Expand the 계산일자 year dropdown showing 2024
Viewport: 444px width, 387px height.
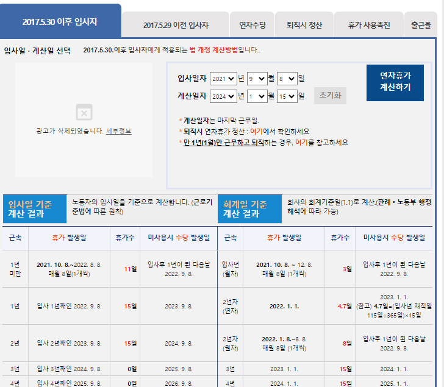[223, 96]
